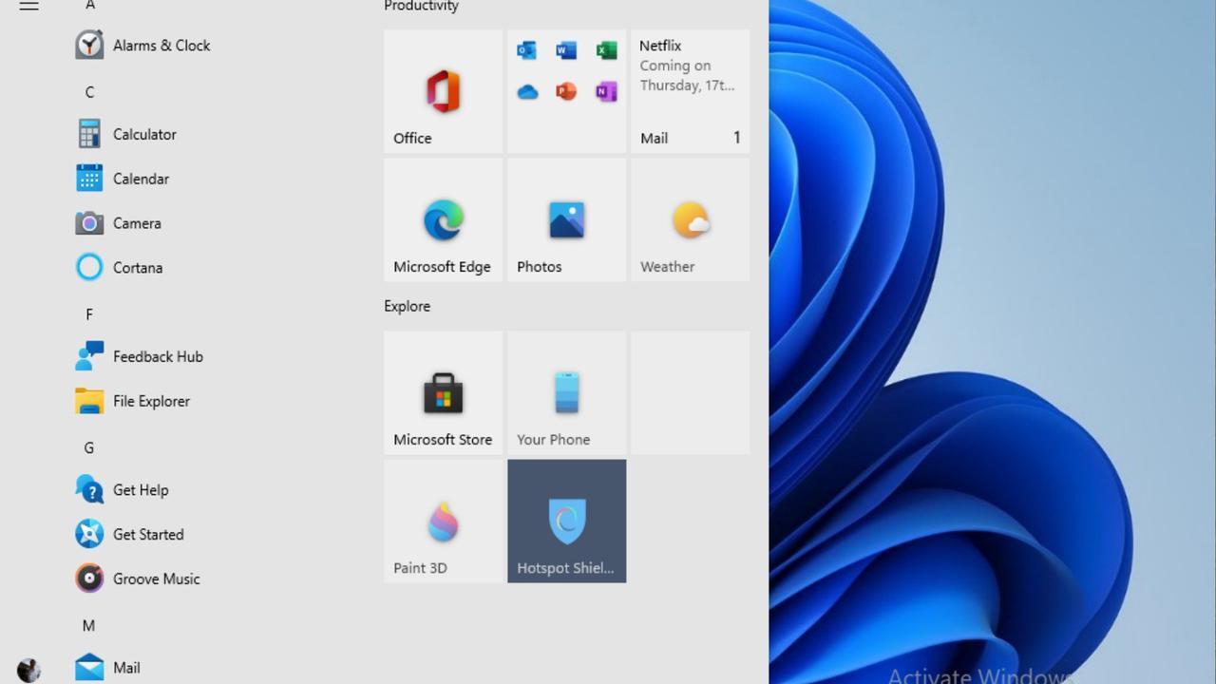Open the Photos tile
Viewport: 1216px width, 684px height.
pos(567,219)
